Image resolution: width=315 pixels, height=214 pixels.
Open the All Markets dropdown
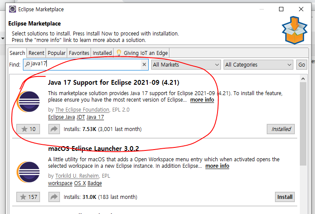tap(186, 65)
